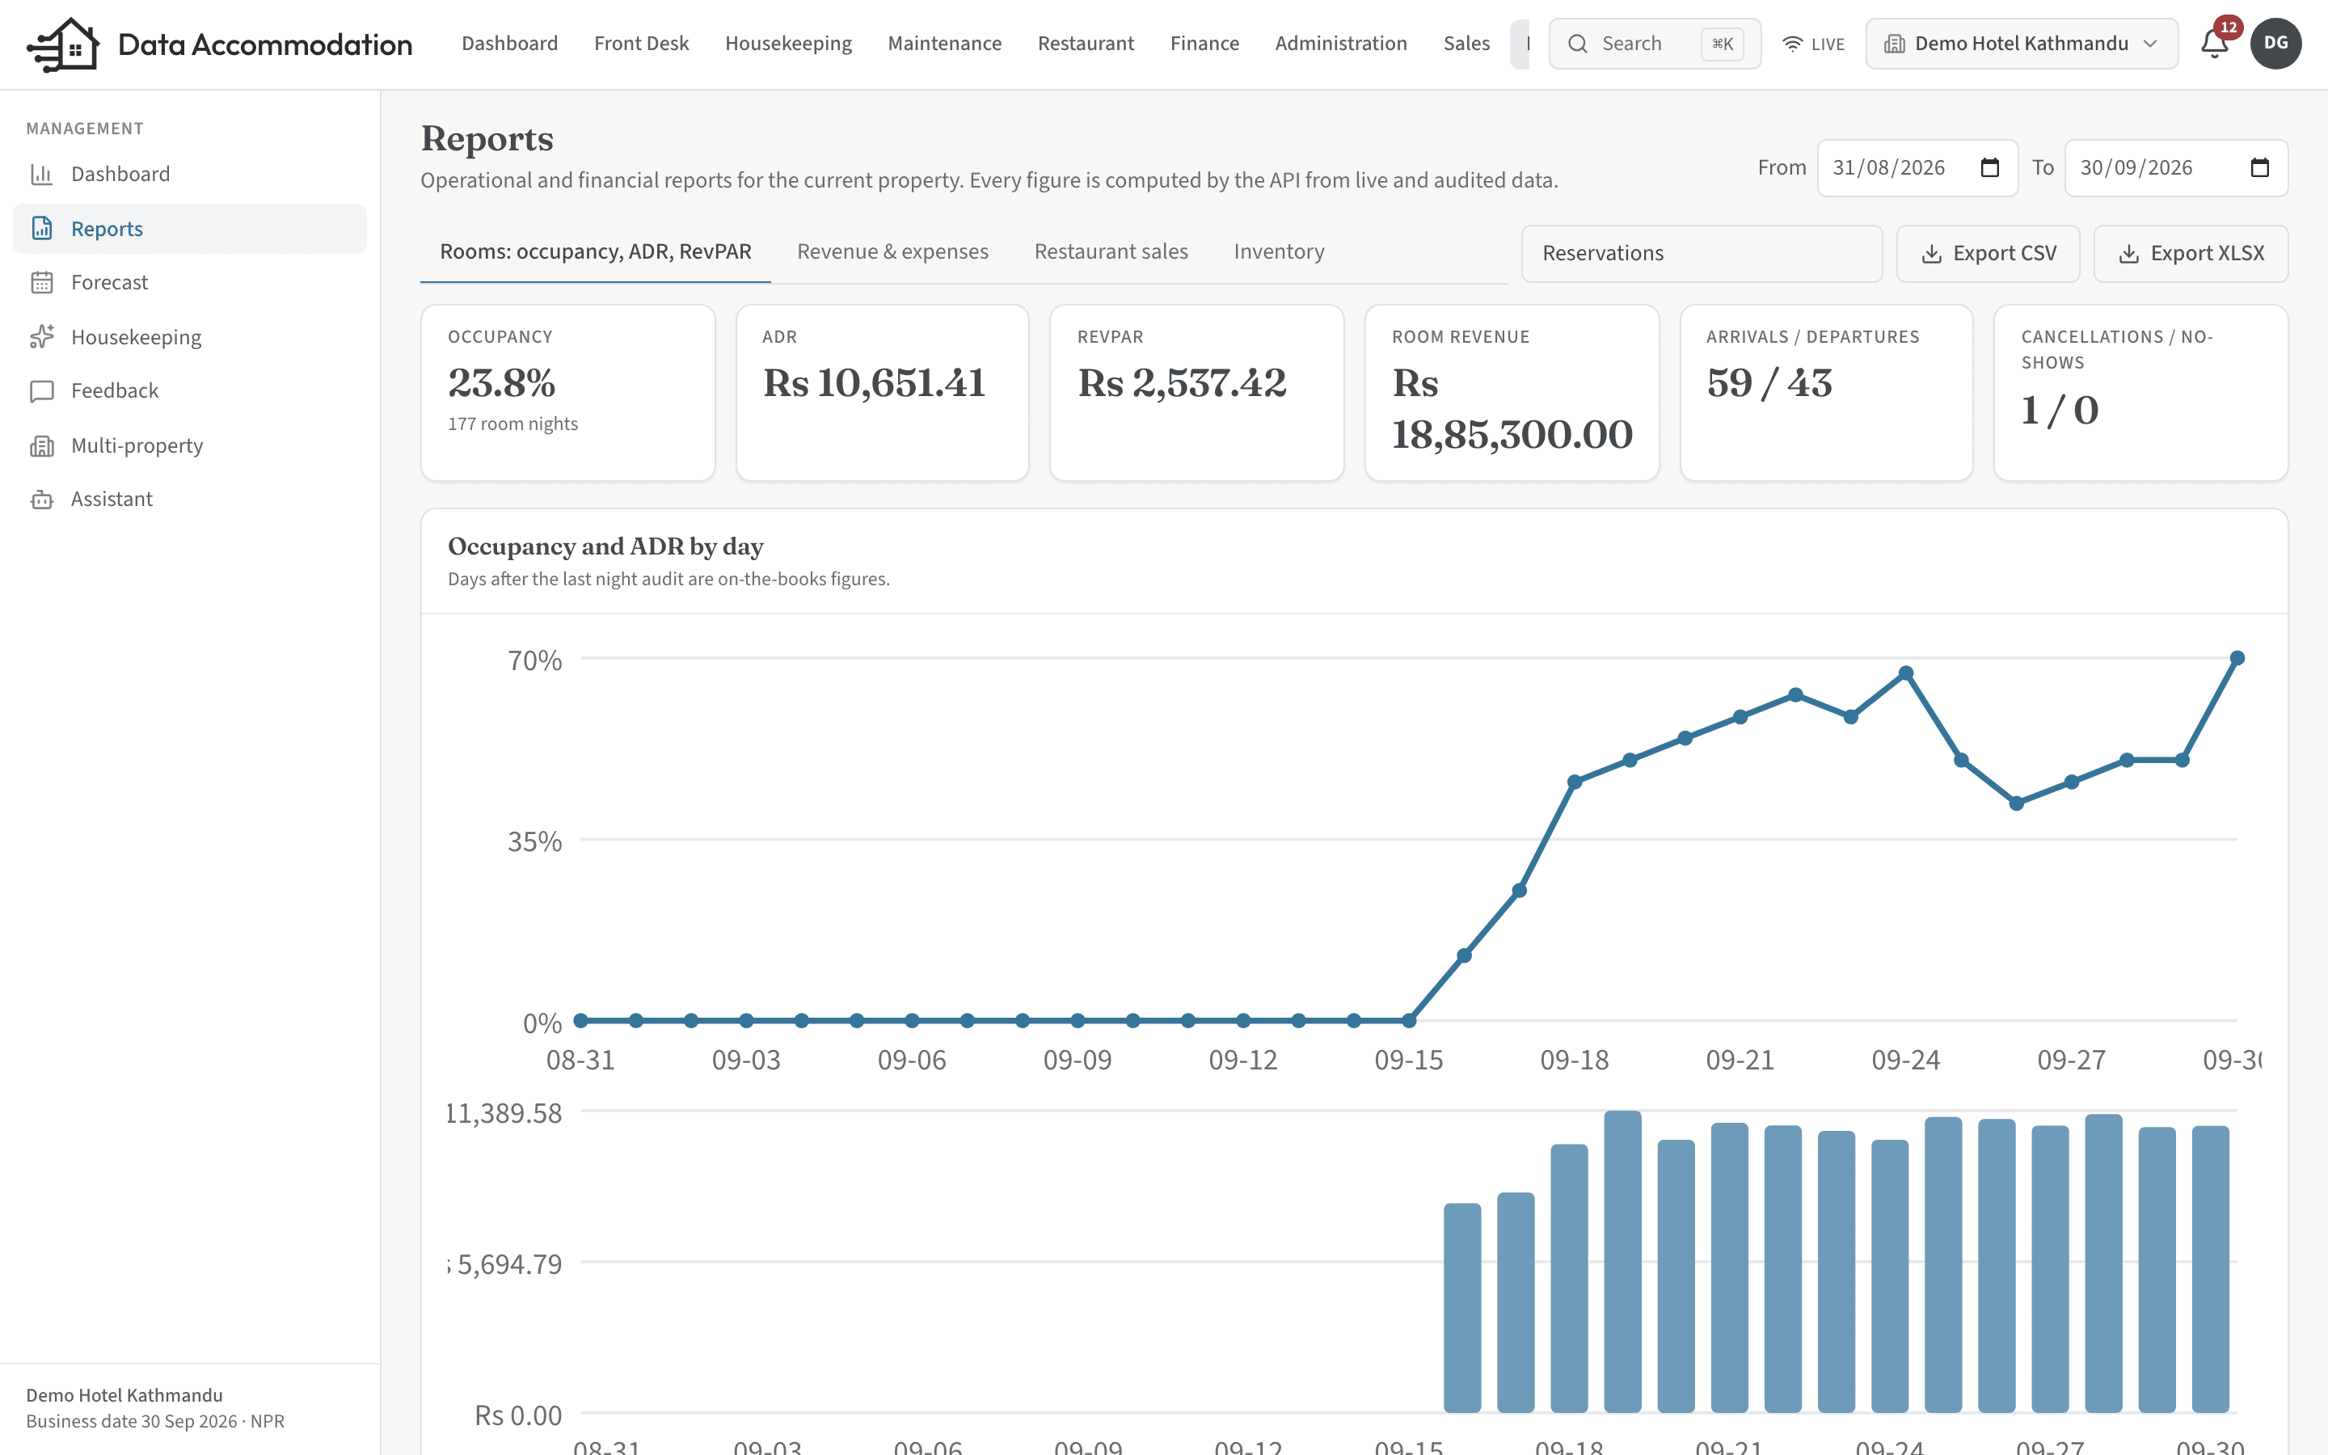The width and height of the screenshot is (2328, 1455).
Task: Click the download icon on Export CSV
Action: tap(1930, 253)
